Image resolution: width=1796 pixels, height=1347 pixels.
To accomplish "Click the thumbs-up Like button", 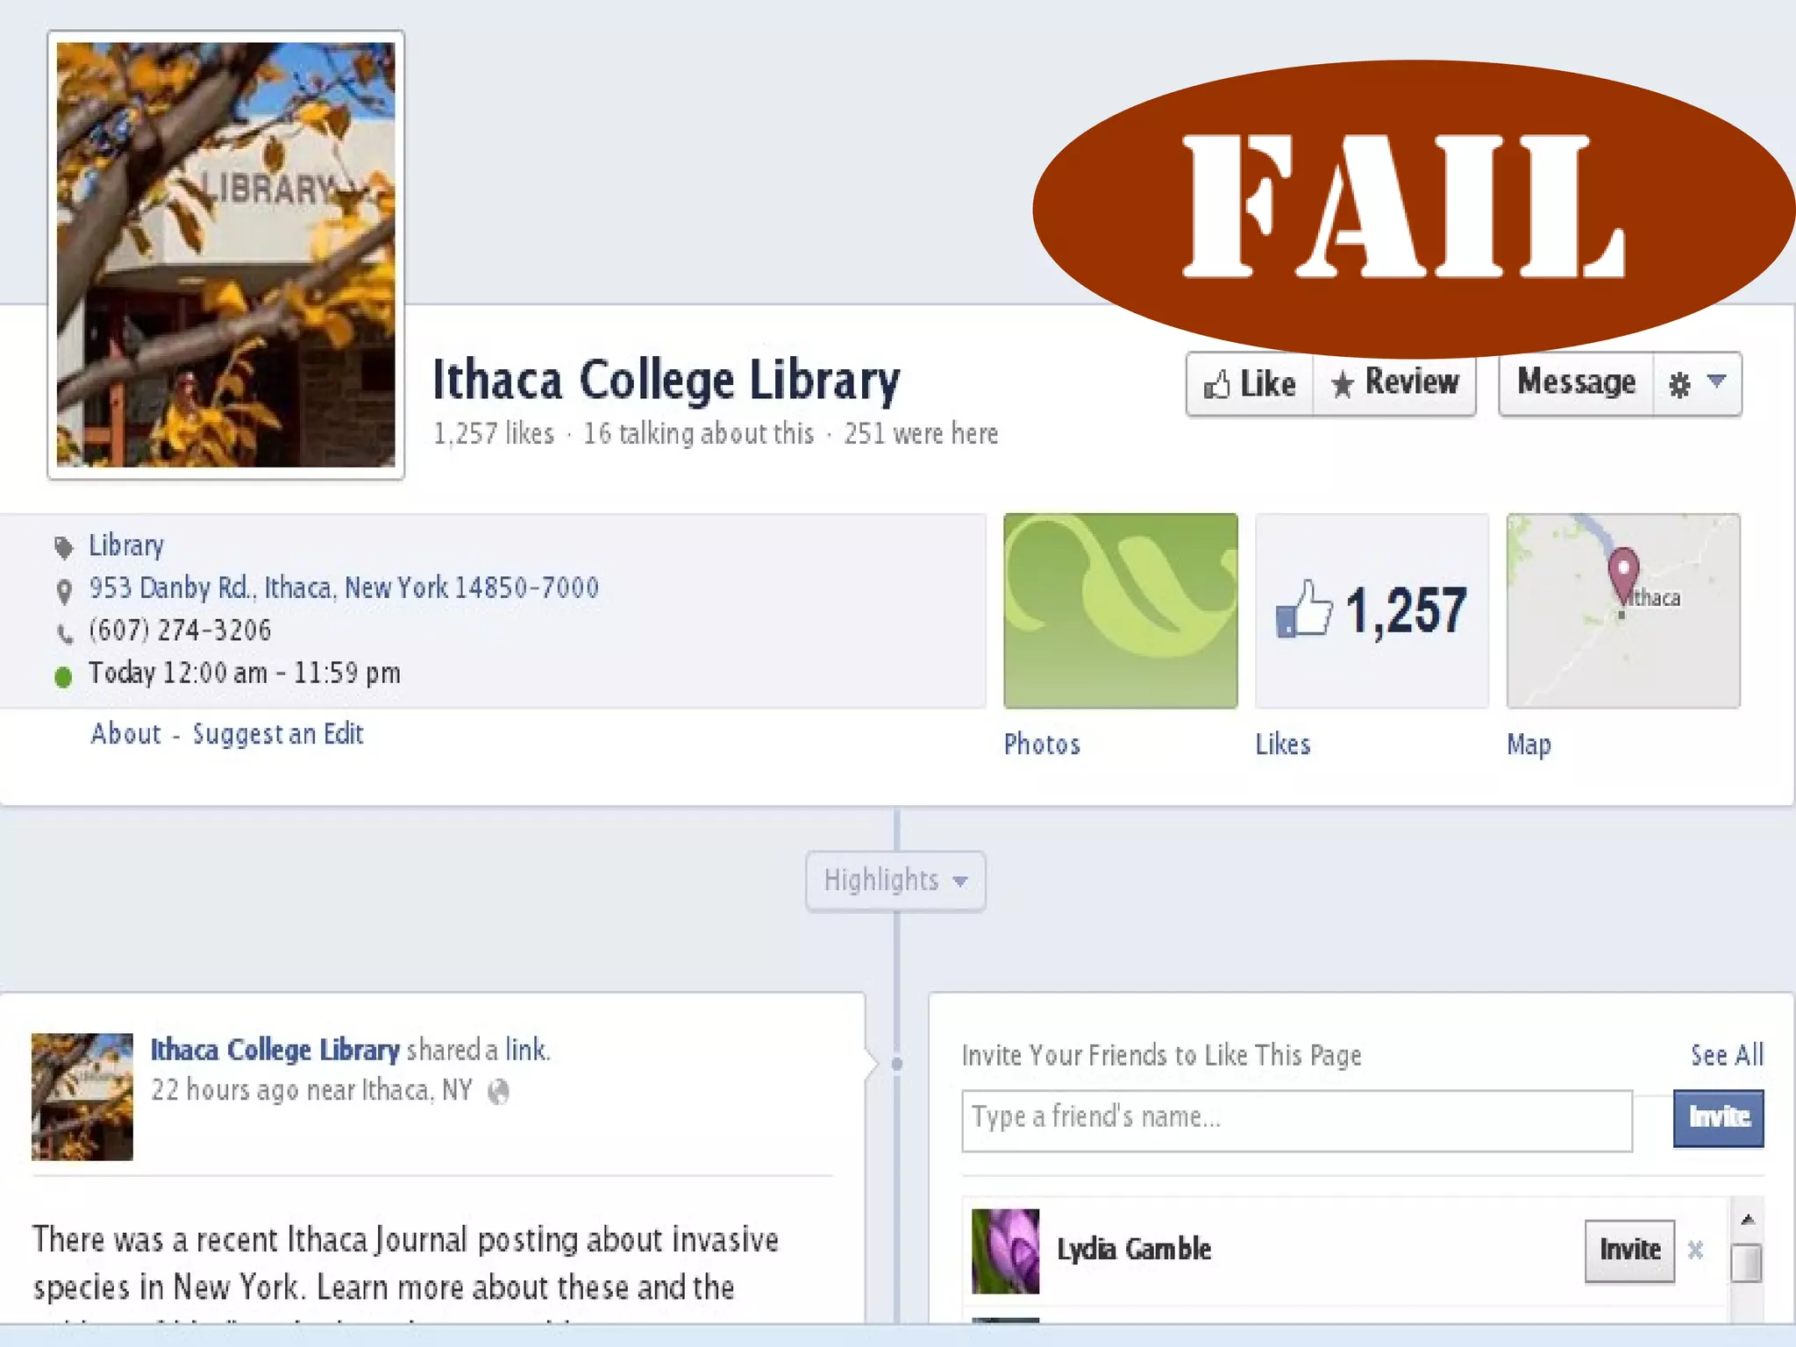I will pyautogui.click(x=1250, y=384).
